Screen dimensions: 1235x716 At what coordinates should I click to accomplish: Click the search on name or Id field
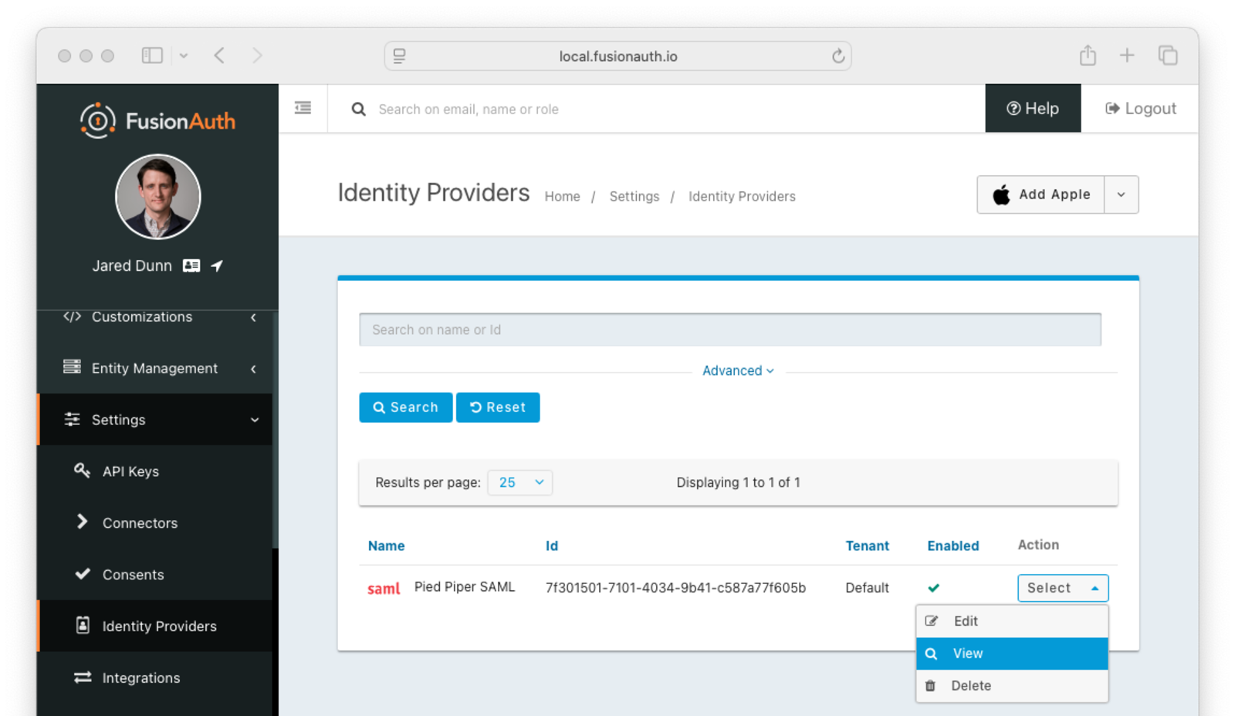click(729, 329)
